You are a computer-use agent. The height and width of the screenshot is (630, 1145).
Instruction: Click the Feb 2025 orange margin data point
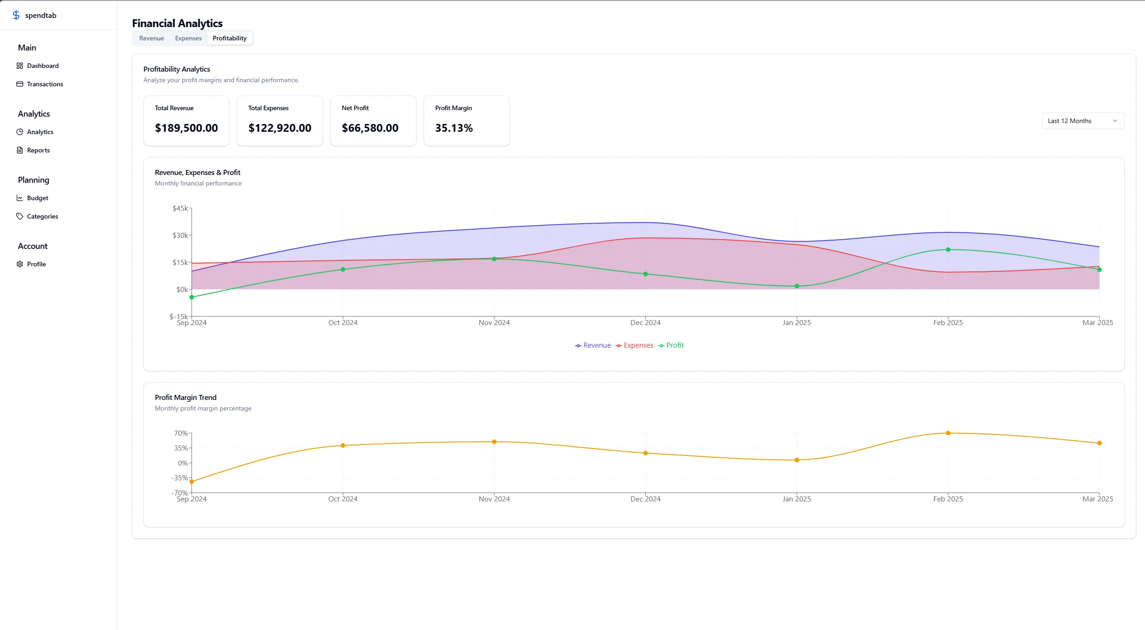(x=948, y=433)
